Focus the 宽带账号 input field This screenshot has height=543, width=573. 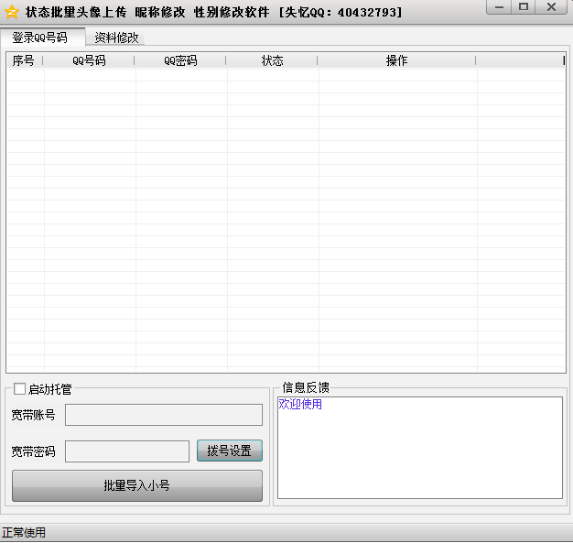pos(163,415)
